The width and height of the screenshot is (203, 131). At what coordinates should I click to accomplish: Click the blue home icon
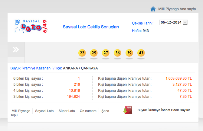click(153, 9)
